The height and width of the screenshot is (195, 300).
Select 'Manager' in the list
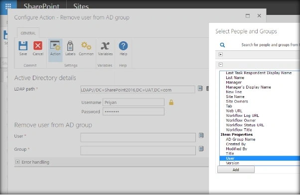click(x=234, y=82)
